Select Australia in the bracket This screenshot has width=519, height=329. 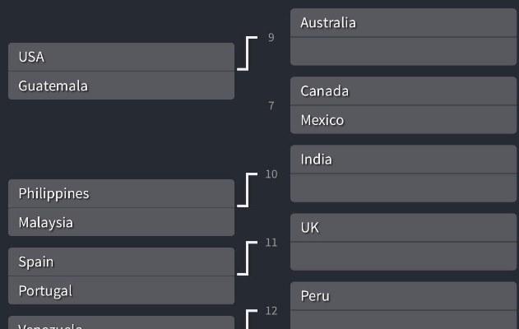[x=403, y=23]
